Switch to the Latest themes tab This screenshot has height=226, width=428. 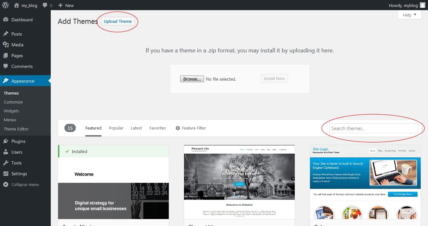tap(136, 128)
